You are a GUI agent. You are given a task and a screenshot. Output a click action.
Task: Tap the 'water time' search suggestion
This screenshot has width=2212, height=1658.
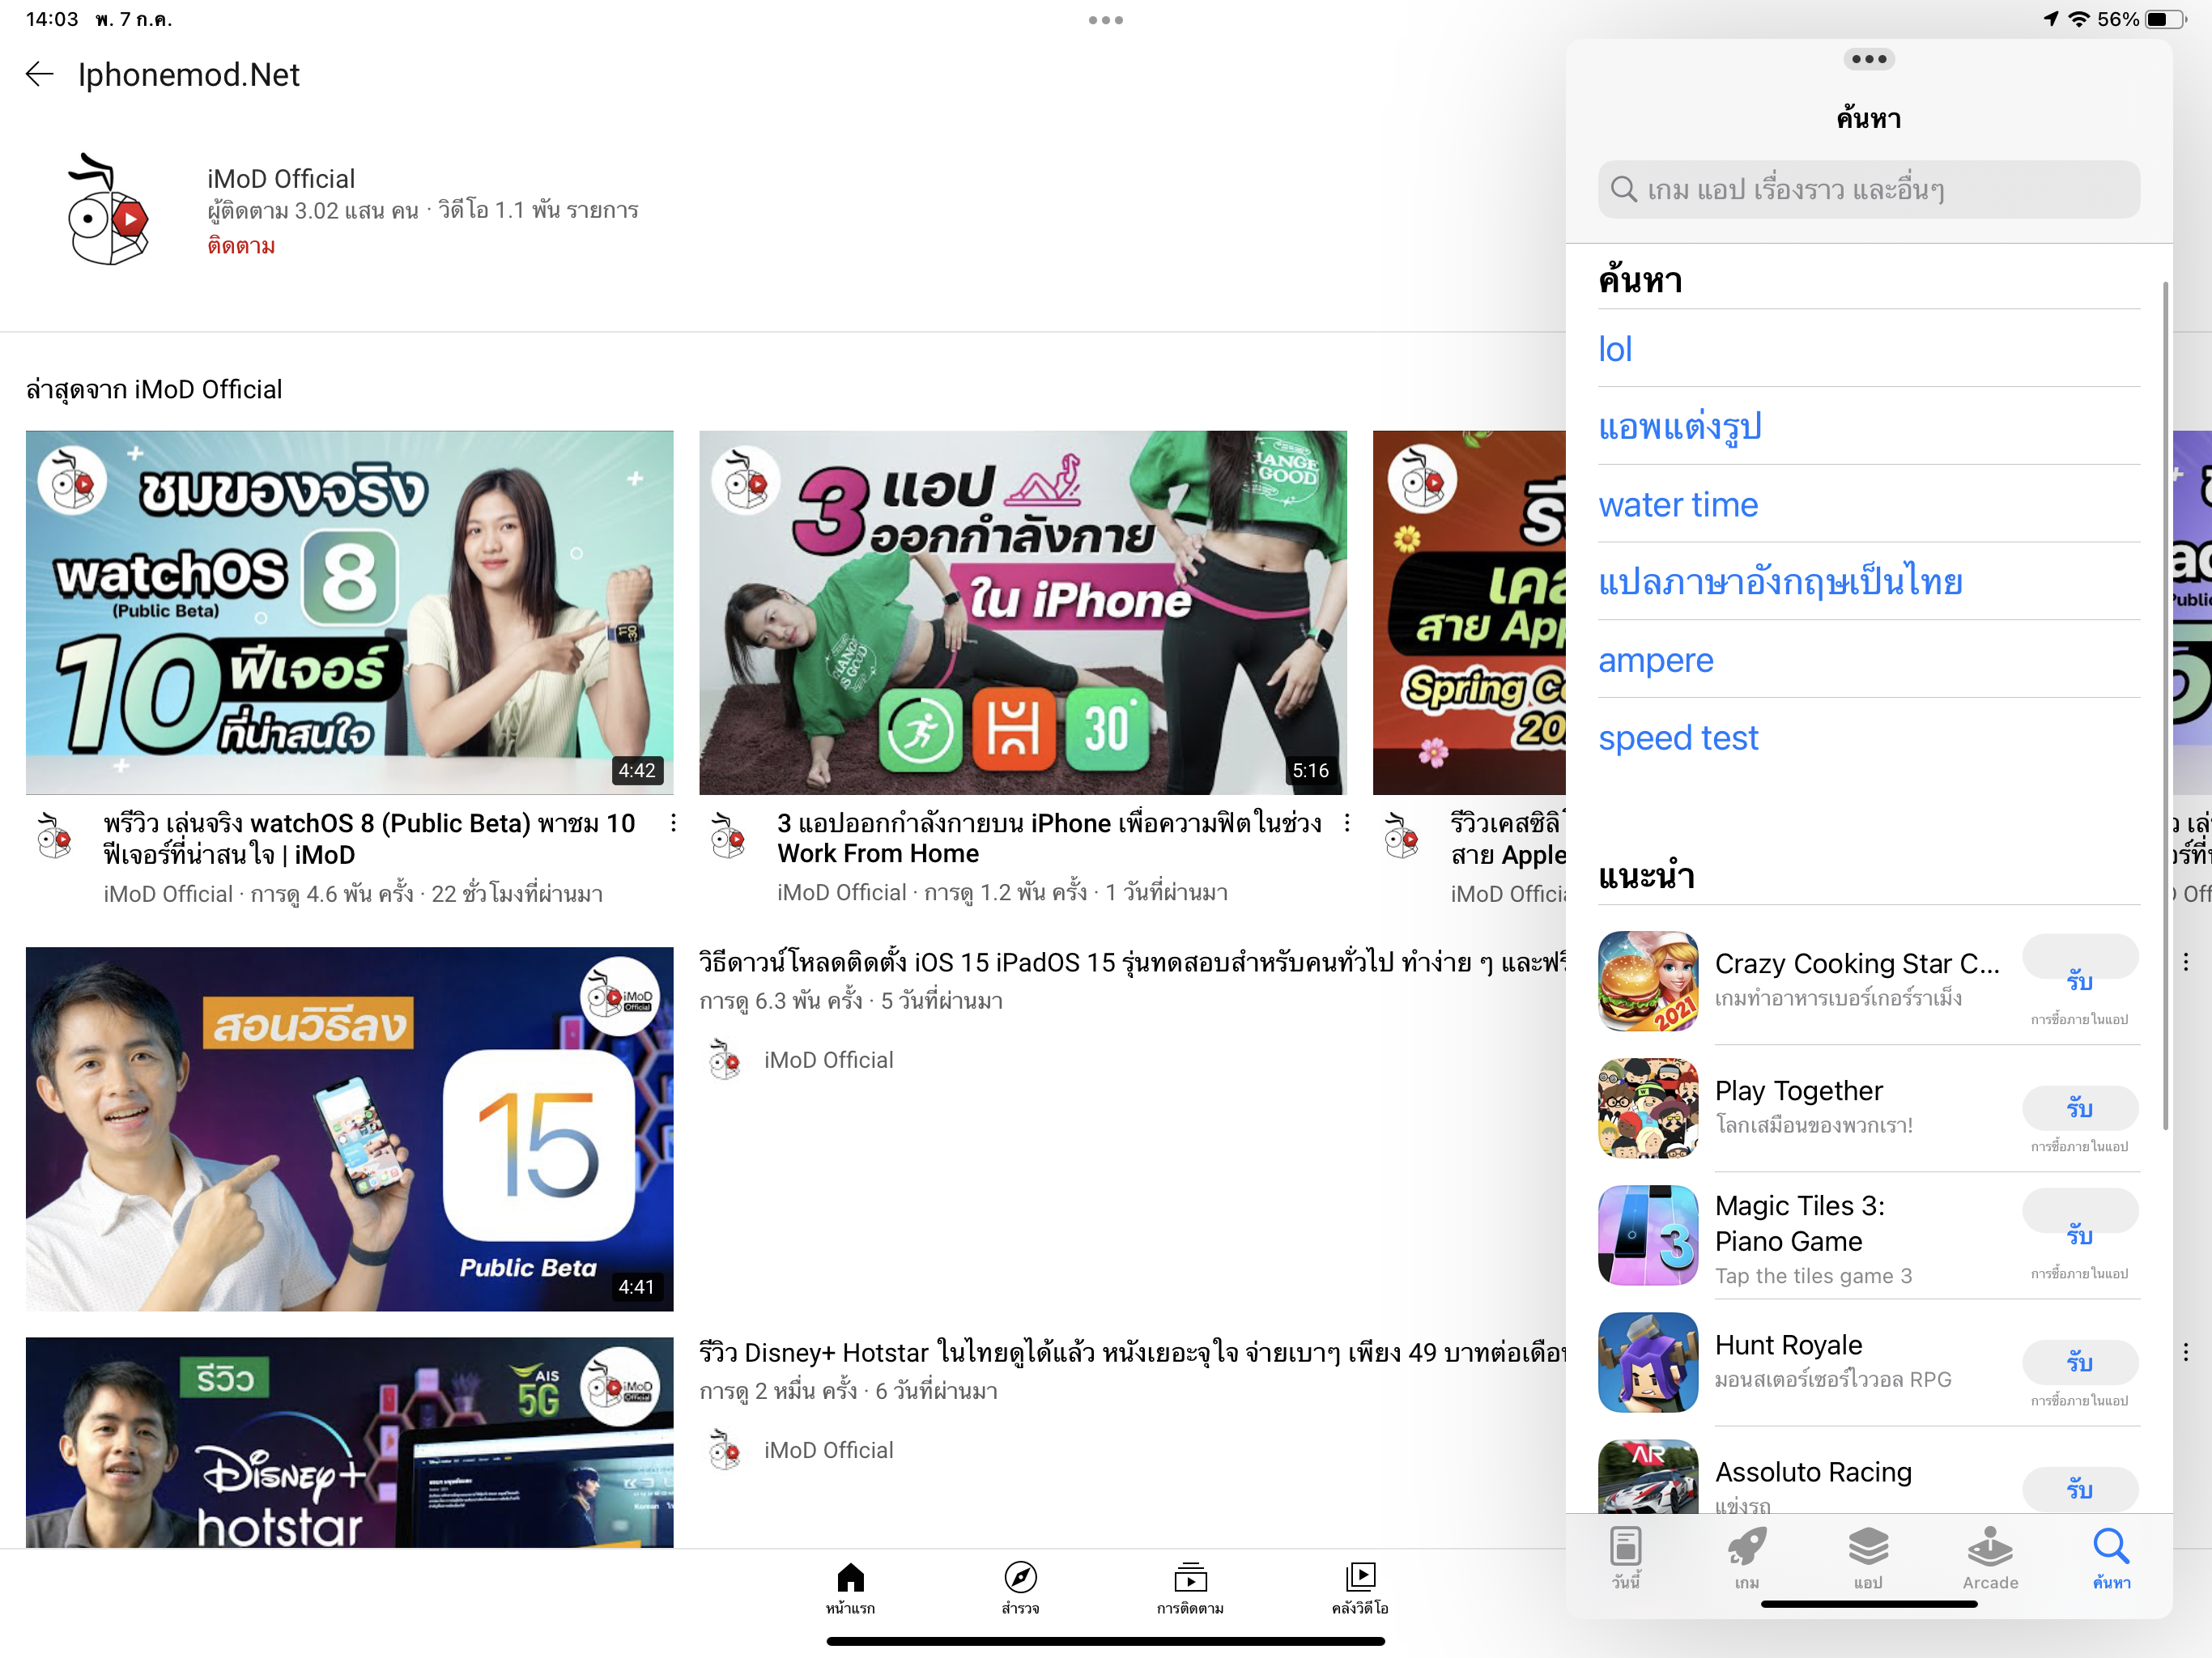pyautogui.click(x=1678, y=505)
